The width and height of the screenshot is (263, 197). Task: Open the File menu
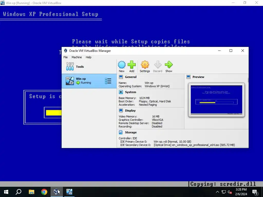click(x=65, y=57)
